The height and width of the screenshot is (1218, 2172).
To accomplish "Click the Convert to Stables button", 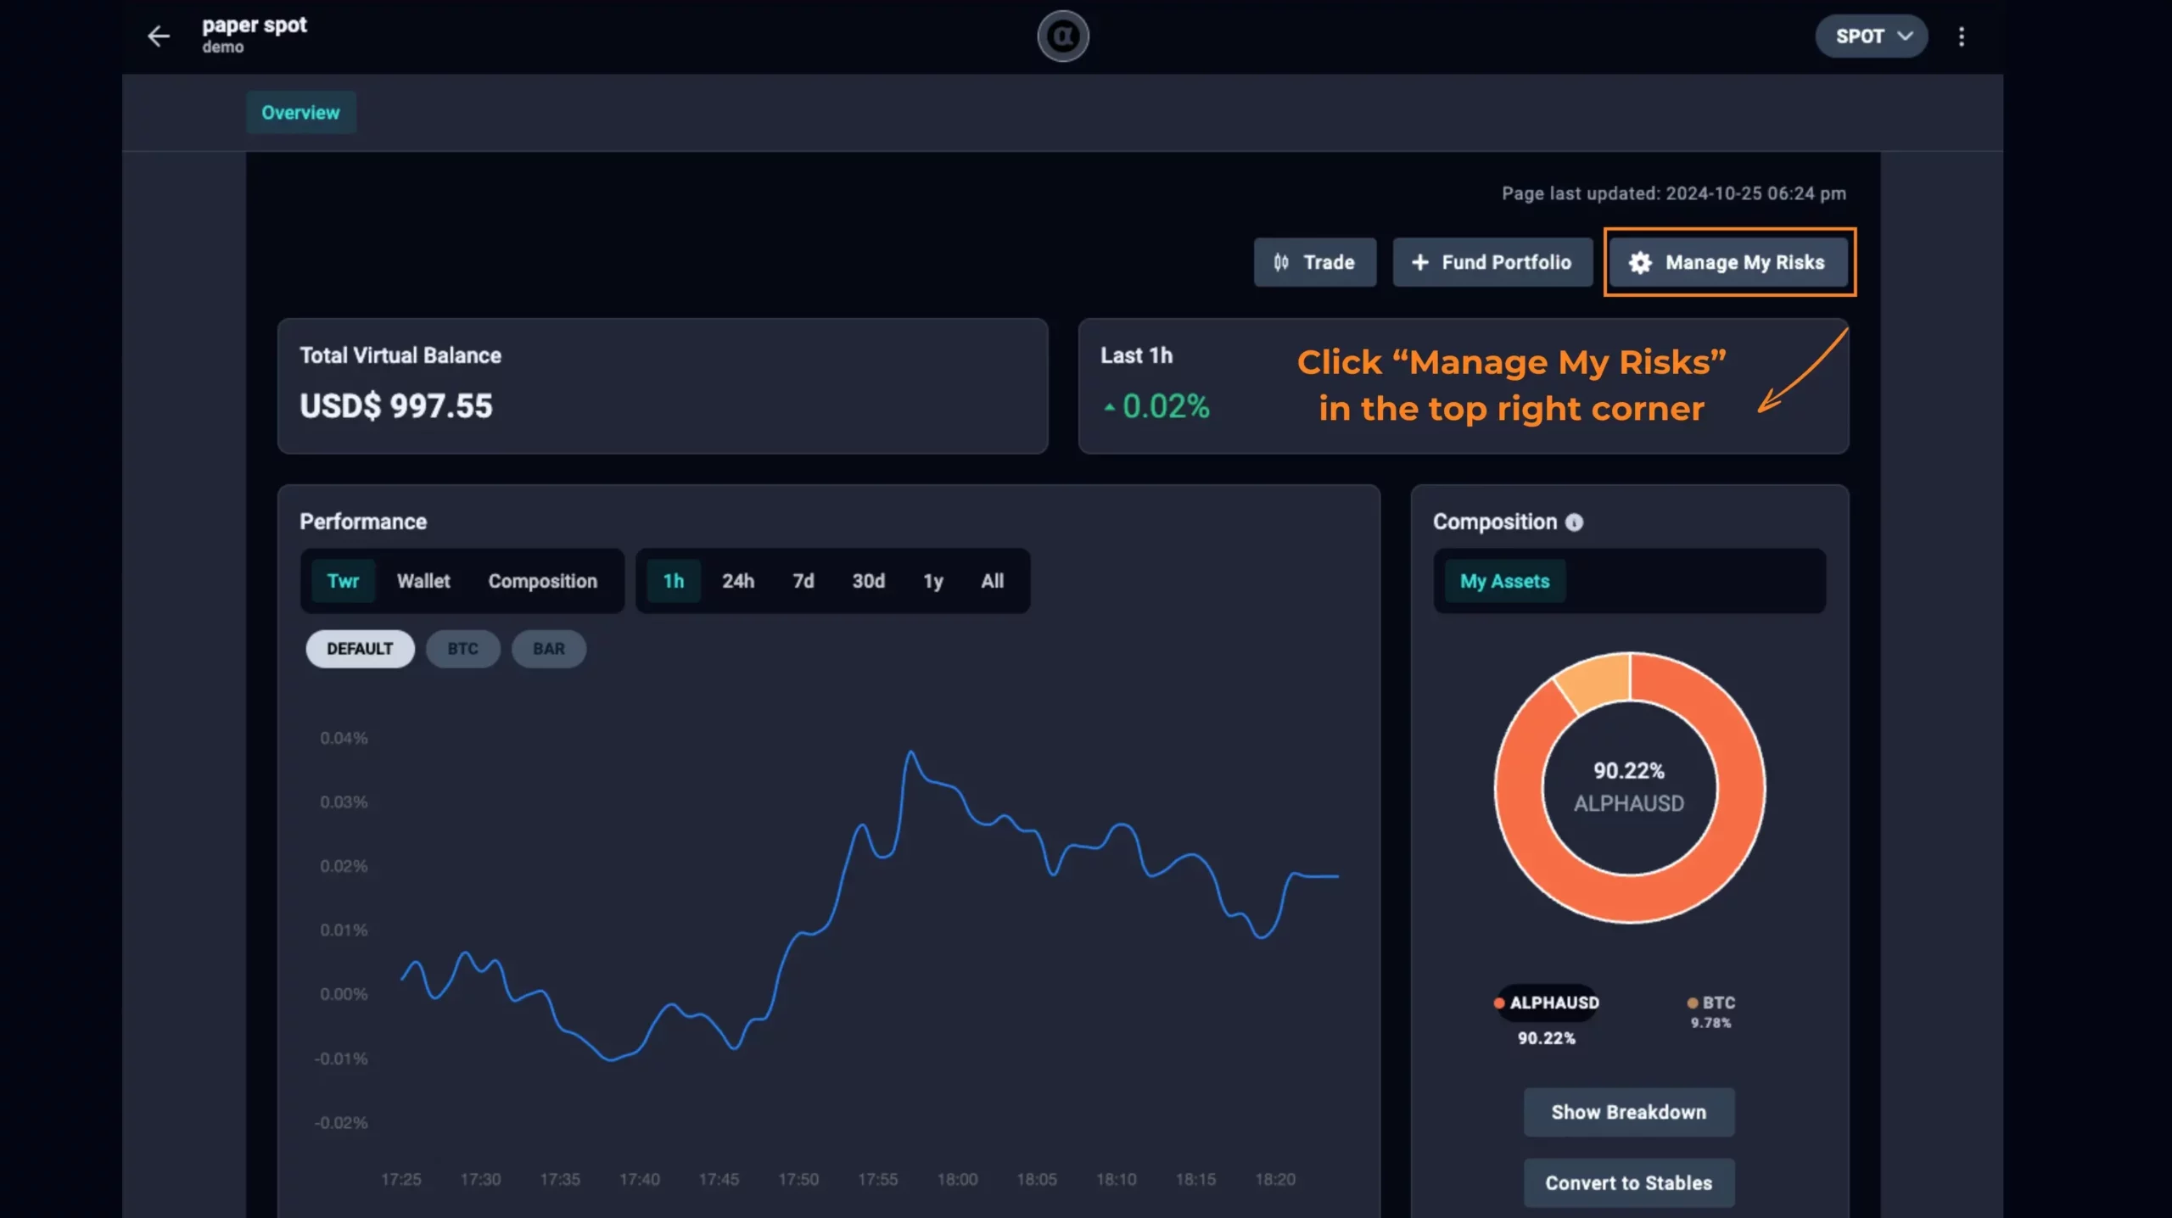I will coord(1628,1182).
